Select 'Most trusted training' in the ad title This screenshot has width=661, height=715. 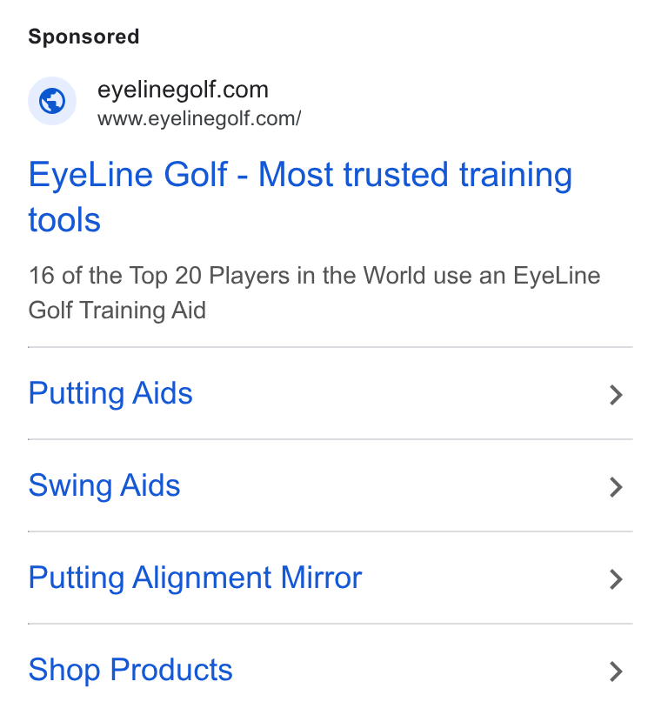(415, 175)
